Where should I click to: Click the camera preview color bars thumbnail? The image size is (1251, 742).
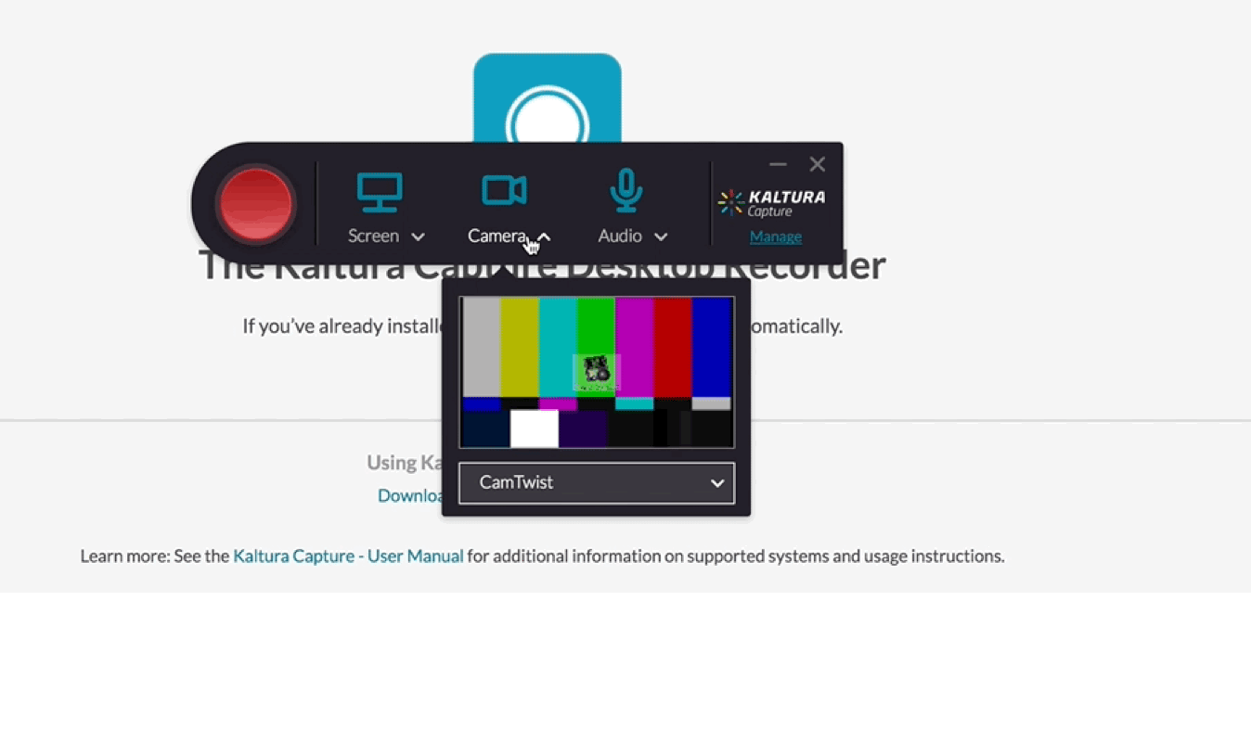(x=597, y=372)
